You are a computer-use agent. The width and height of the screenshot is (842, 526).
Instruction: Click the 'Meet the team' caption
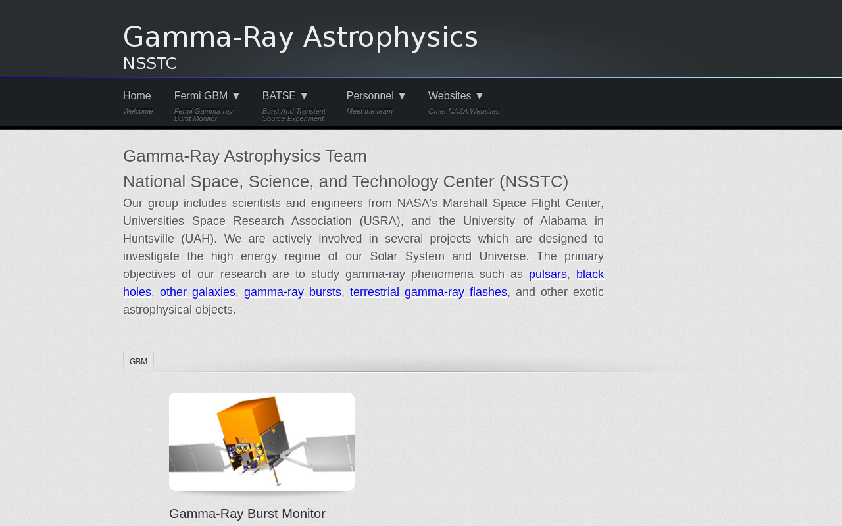[370, 111]
